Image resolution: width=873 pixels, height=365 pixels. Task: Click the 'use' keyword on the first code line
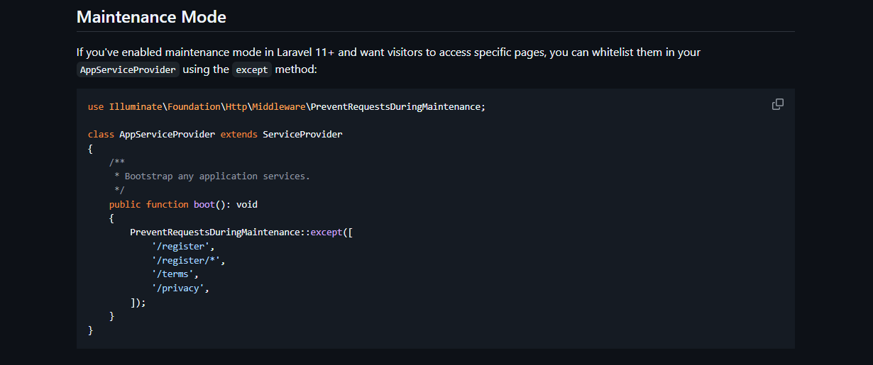click(95, 106)
